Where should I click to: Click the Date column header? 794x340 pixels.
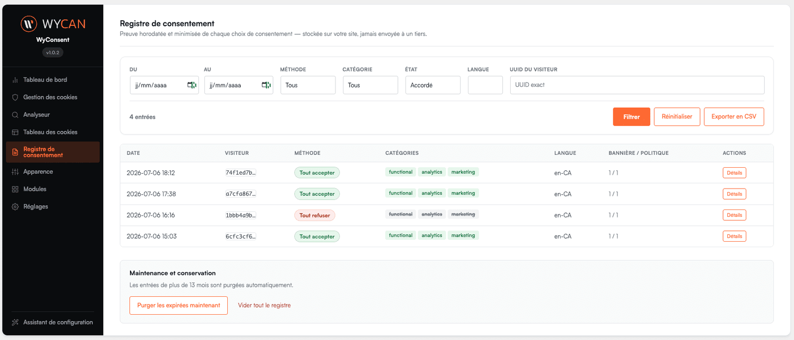pos(133,153)
